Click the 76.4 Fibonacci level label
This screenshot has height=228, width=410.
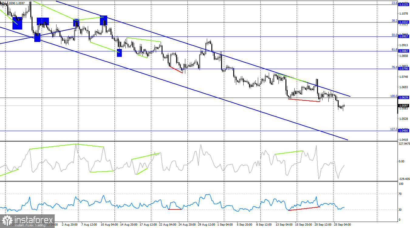point(395,67)
